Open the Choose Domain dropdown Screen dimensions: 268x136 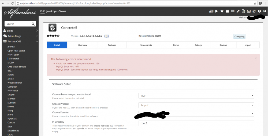(x=196, y=114)
